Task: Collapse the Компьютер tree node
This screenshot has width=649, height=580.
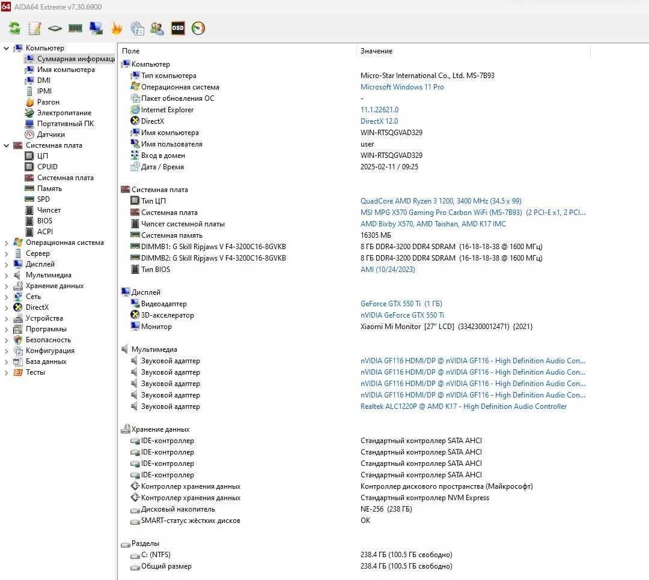Action: pos(6,49)
